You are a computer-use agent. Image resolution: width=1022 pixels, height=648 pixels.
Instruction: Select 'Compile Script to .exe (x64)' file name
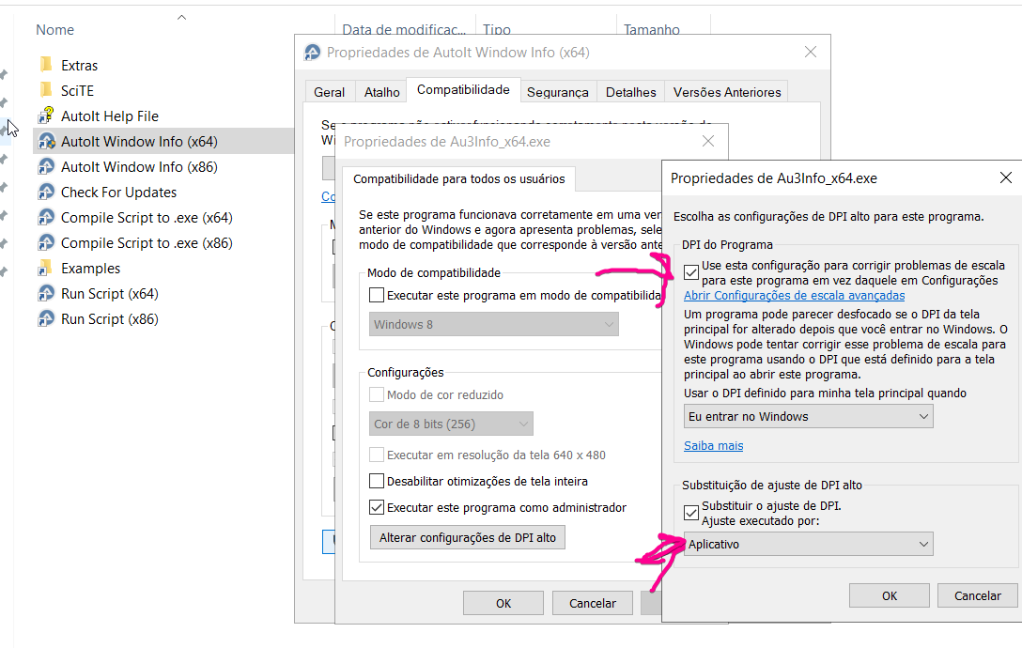click(x=147, y=218)
